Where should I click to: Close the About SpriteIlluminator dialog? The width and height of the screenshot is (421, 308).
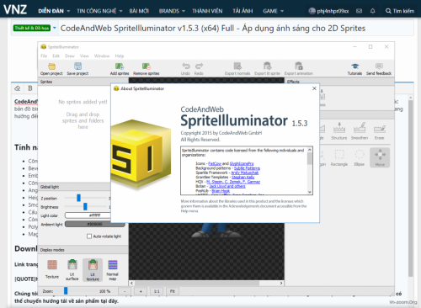coord(314,88)
